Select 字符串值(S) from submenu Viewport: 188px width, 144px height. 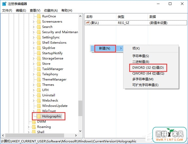[141, 56]
